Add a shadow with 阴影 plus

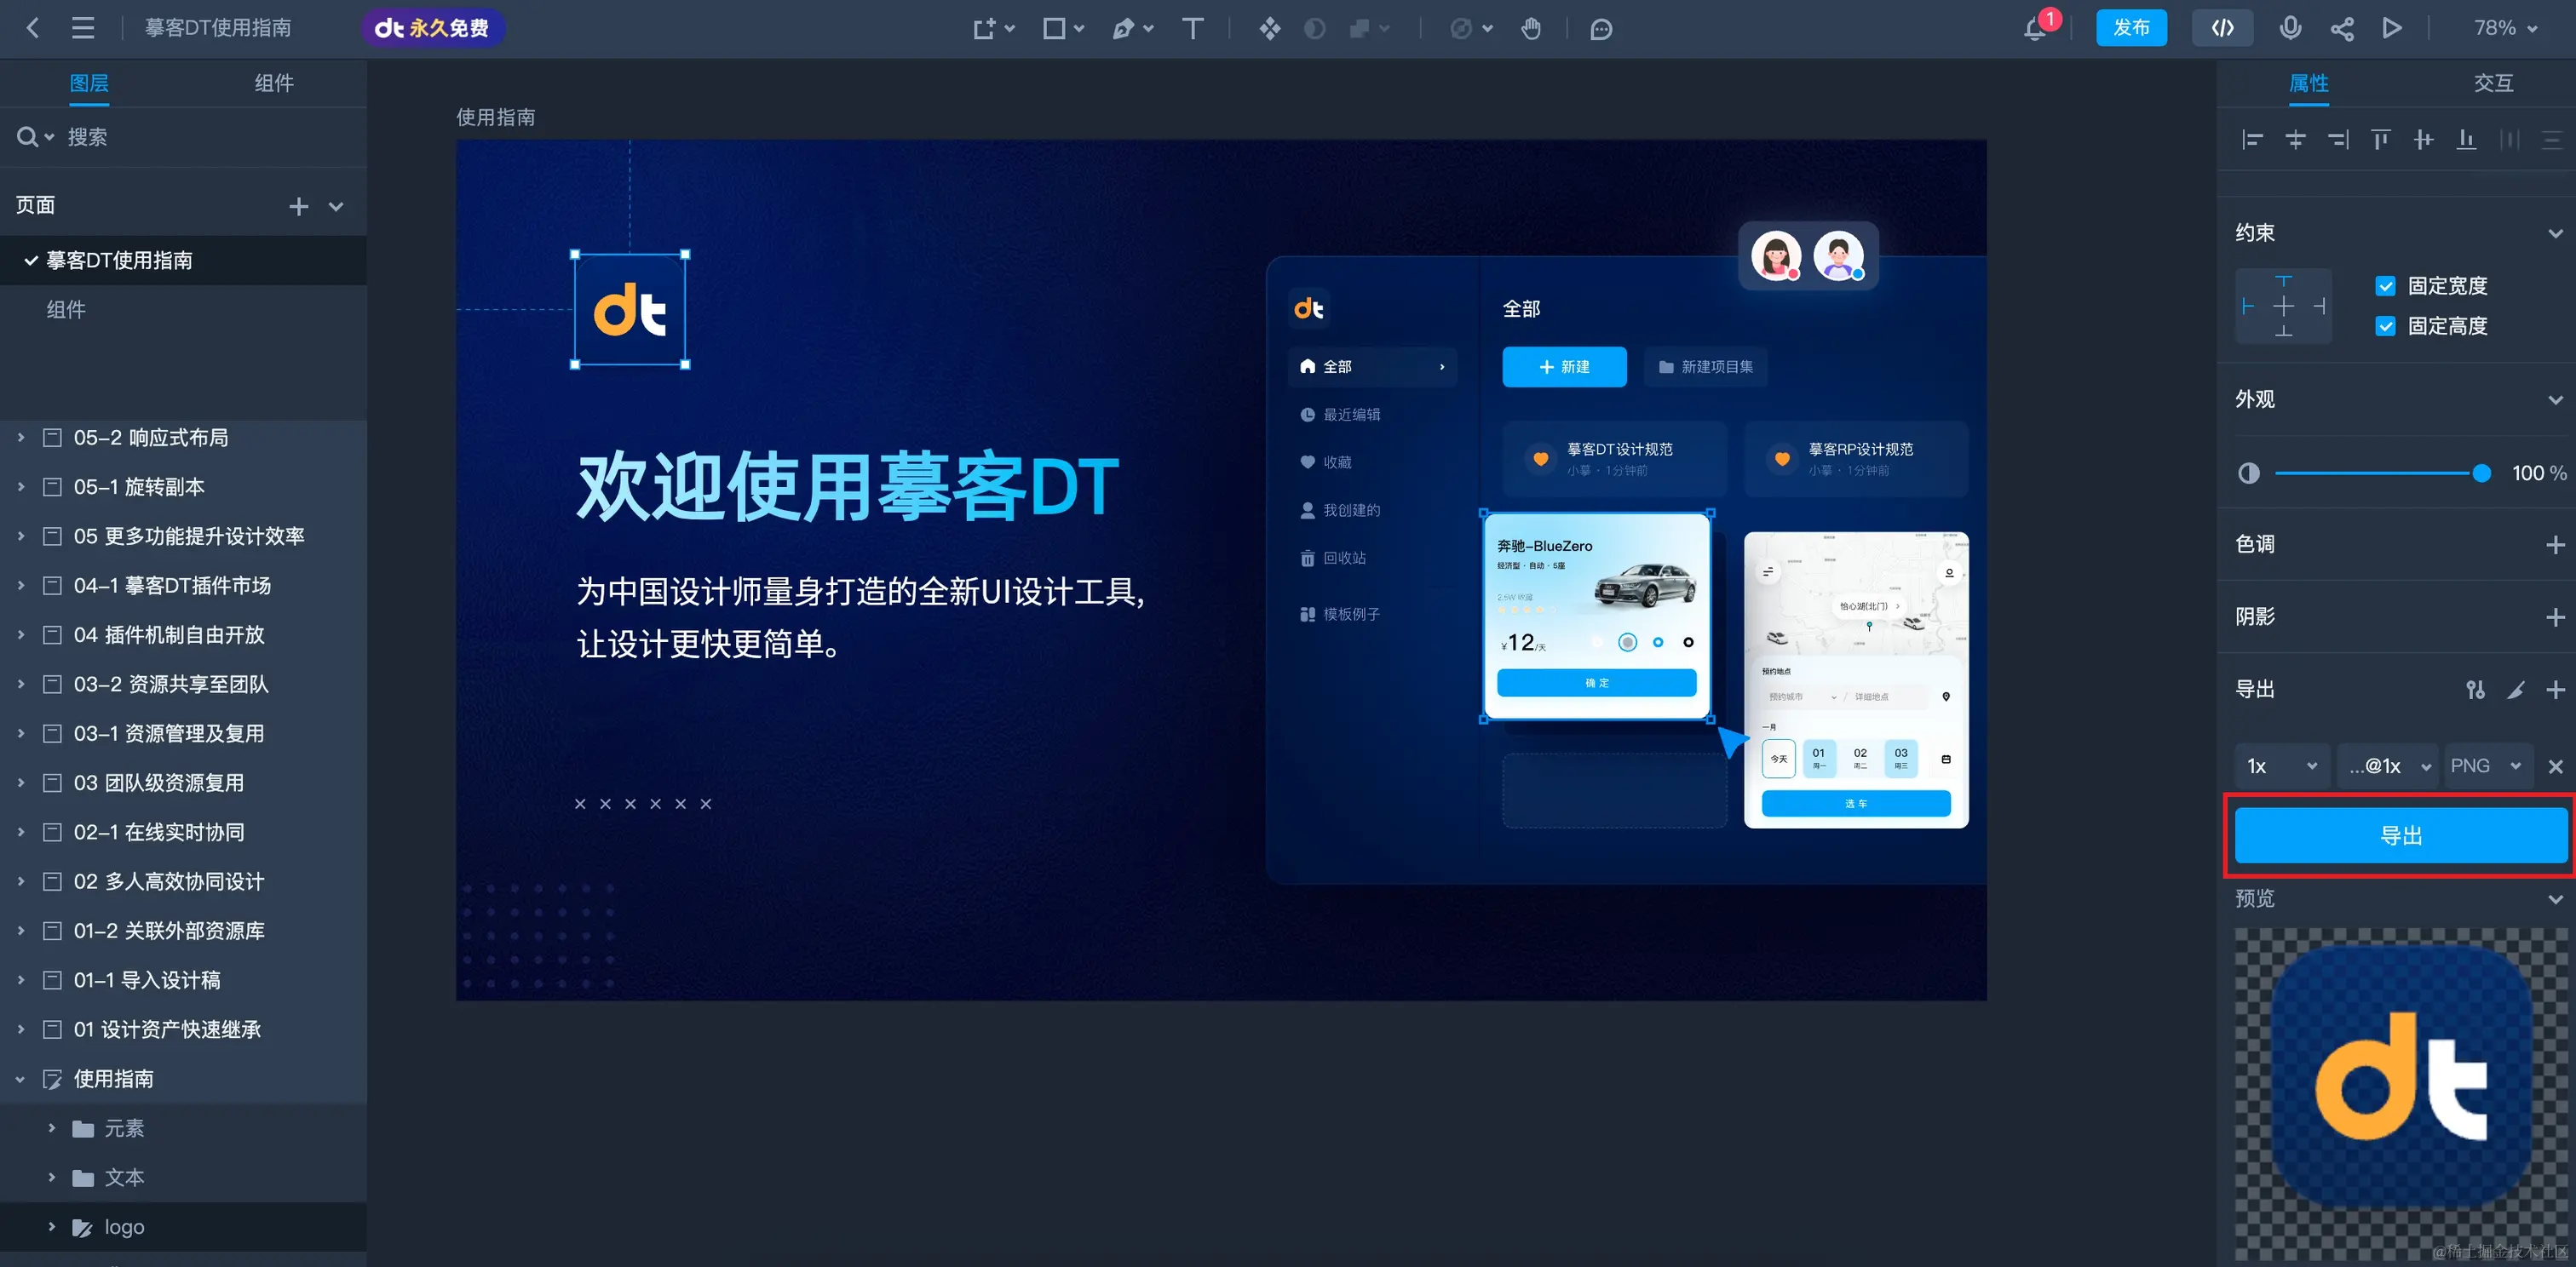pos(2555,617)
